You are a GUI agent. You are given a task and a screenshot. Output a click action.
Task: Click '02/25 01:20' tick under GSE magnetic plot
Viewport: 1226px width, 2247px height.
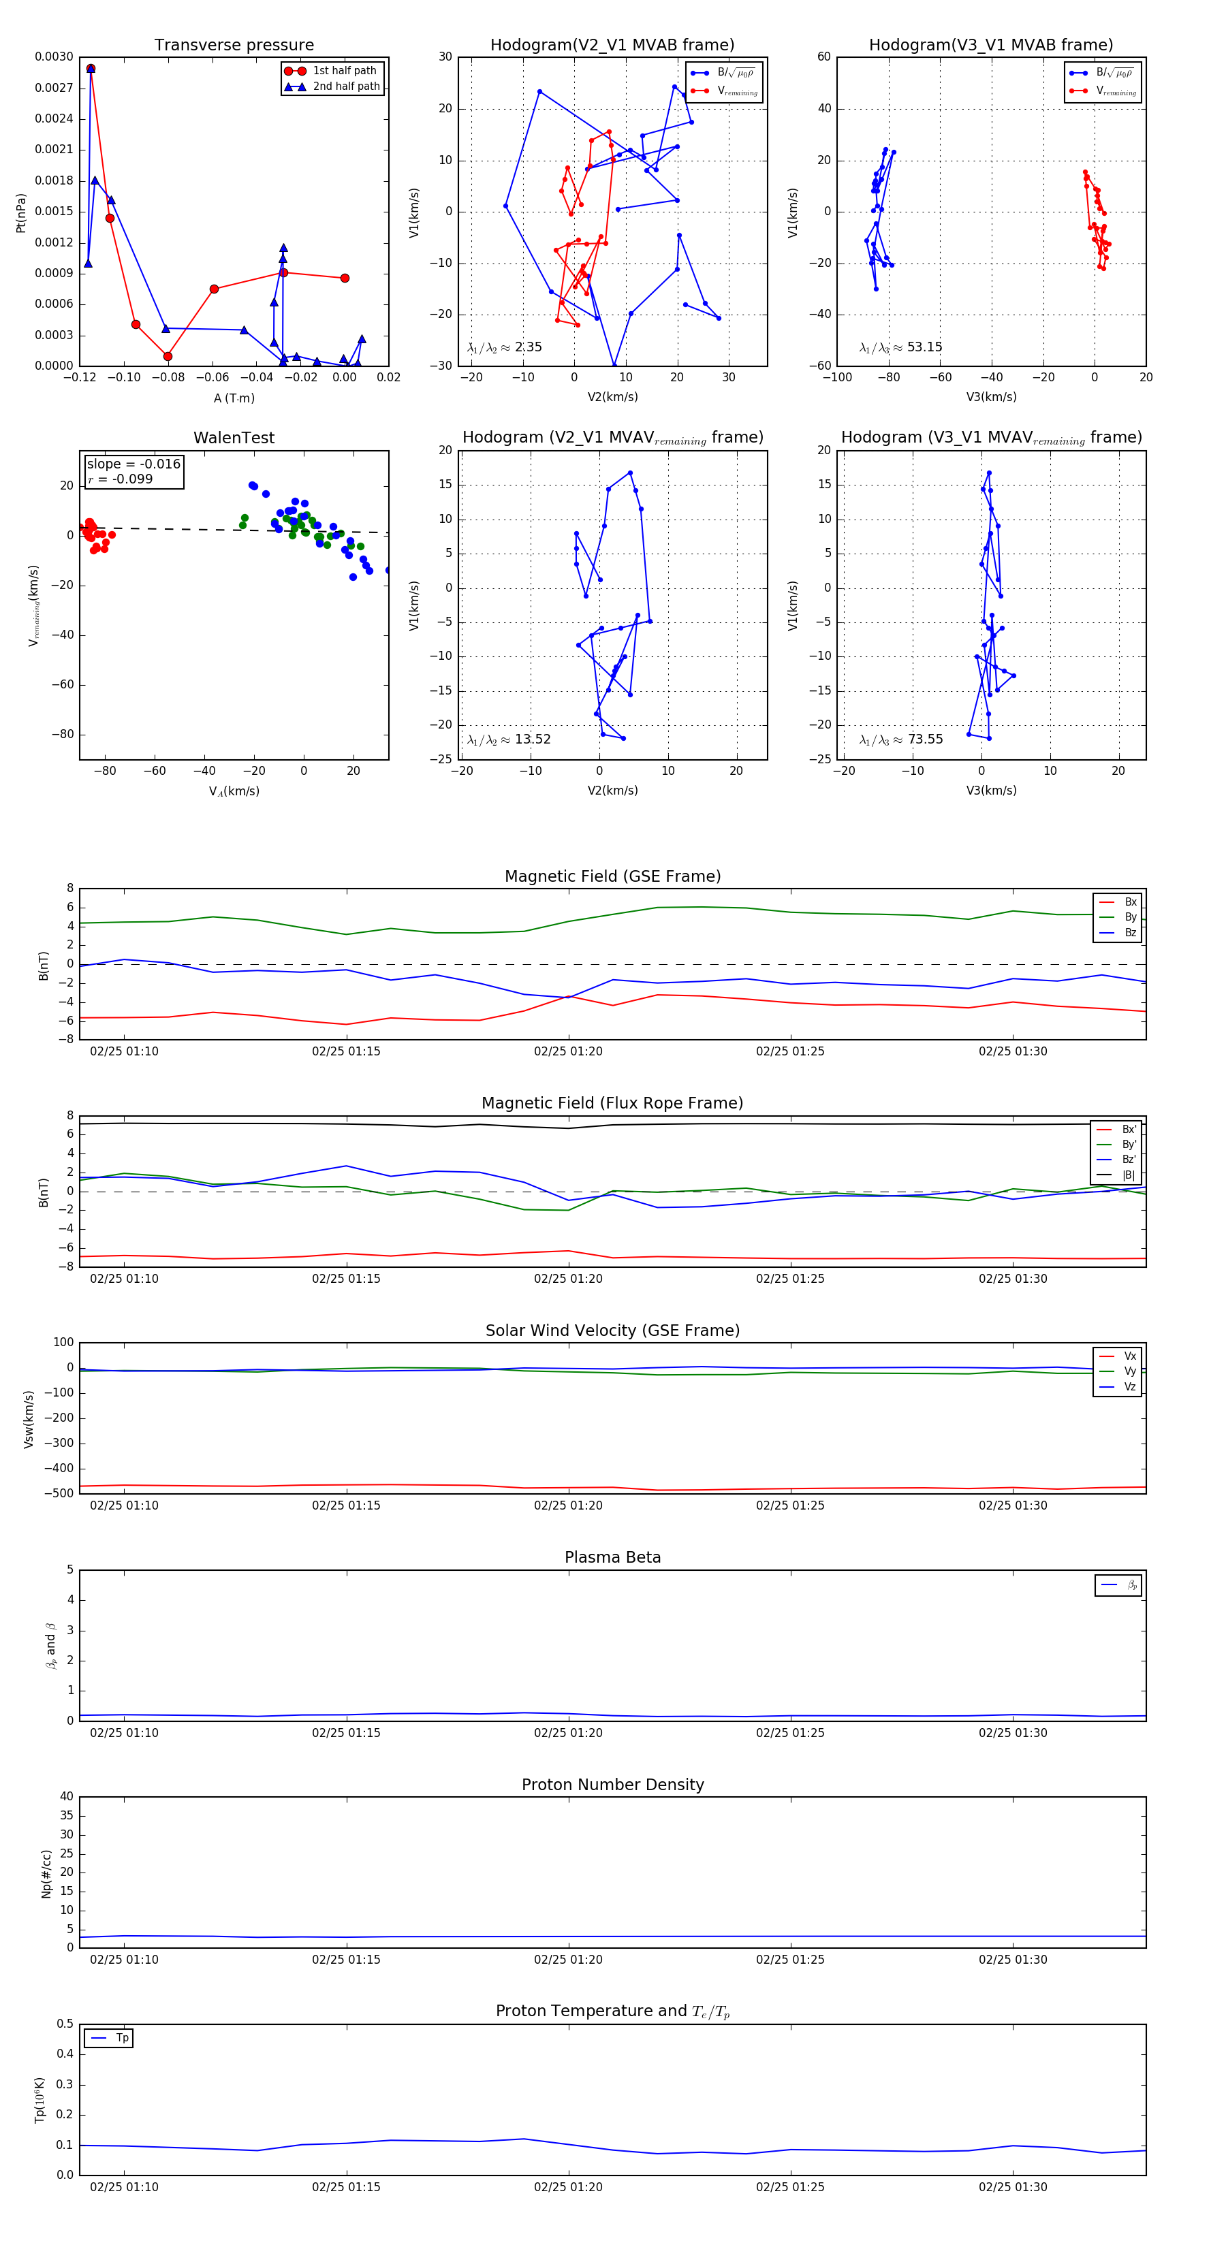pos(568,1051)
